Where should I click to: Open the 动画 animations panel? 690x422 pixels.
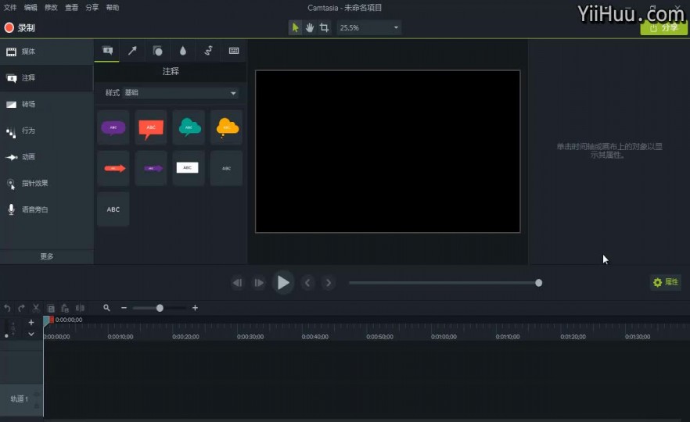click(47, 157)
